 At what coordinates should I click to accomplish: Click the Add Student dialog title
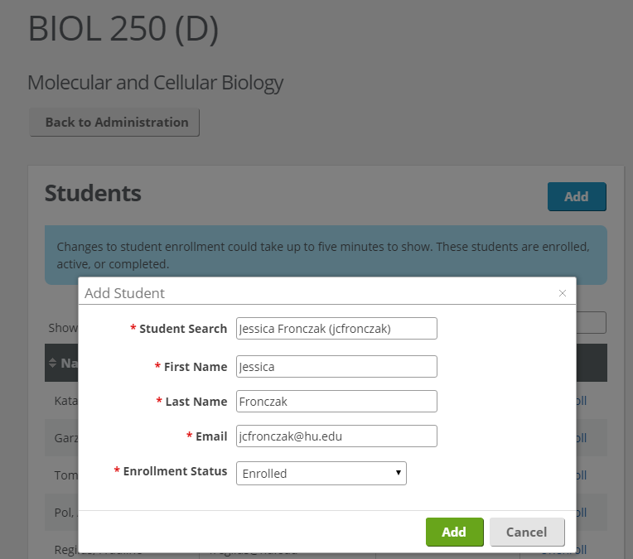pyautogui.click(x=125, y=293)
